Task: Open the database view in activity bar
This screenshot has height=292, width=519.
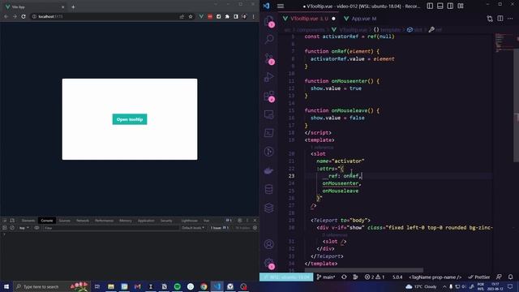Action: tap(269, 189)
